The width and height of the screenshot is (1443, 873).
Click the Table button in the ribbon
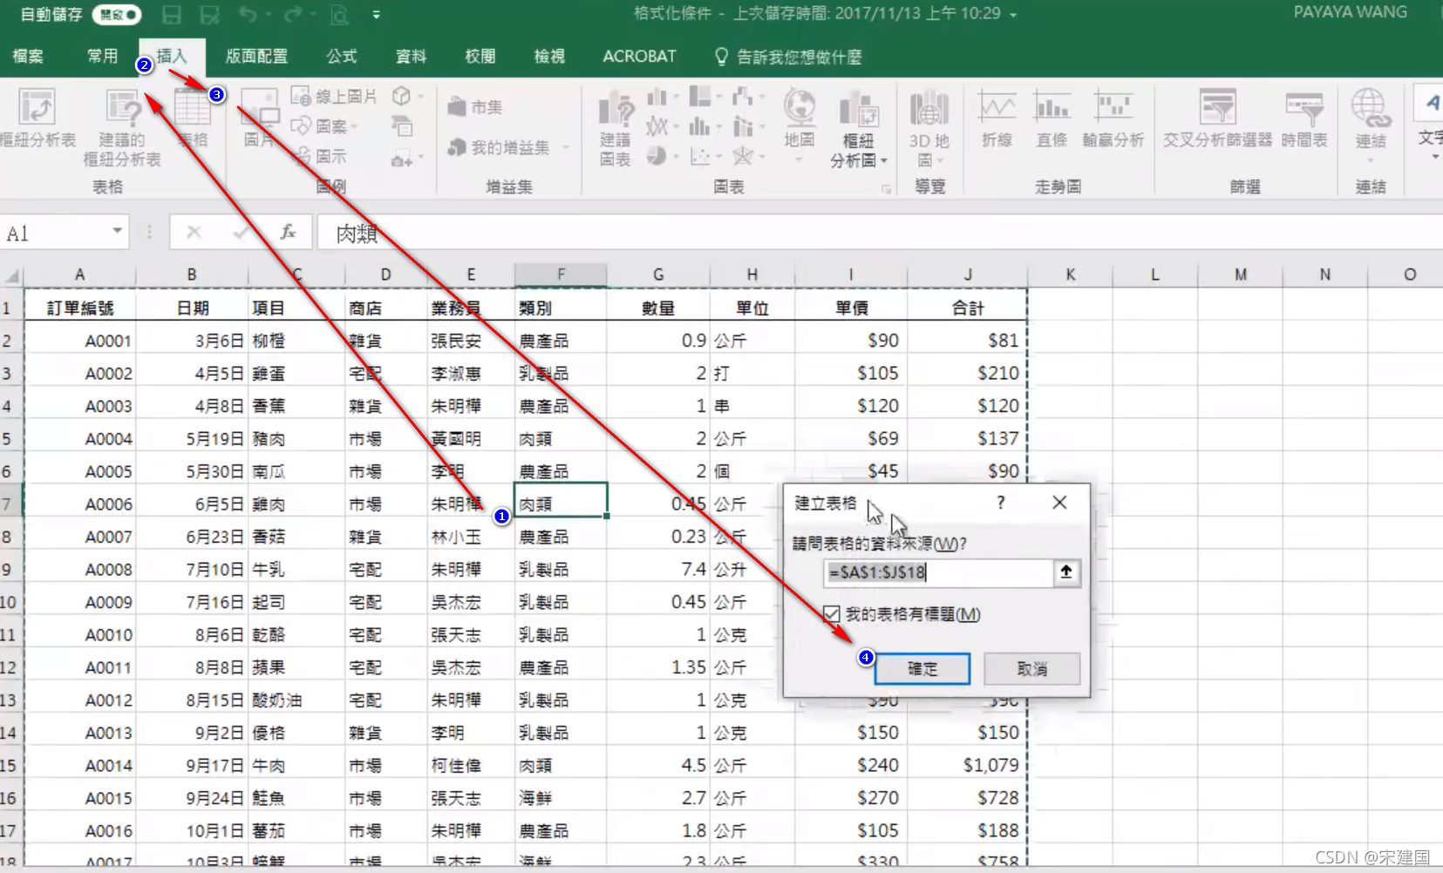point(192,118)
